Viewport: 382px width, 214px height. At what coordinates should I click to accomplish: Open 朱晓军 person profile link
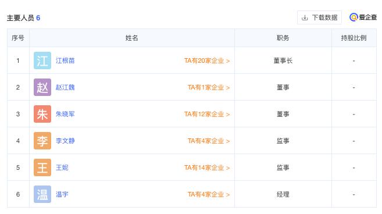65,114
